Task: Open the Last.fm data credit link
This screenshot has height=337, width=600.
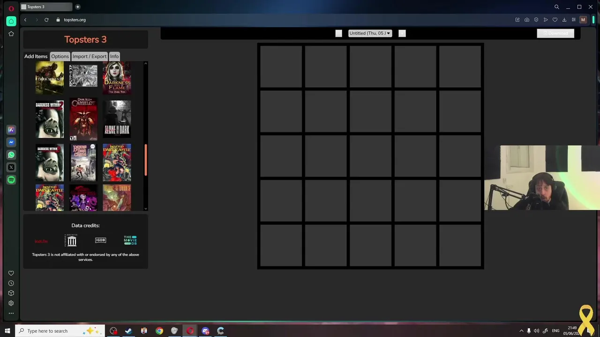Action: coord(41,241)
